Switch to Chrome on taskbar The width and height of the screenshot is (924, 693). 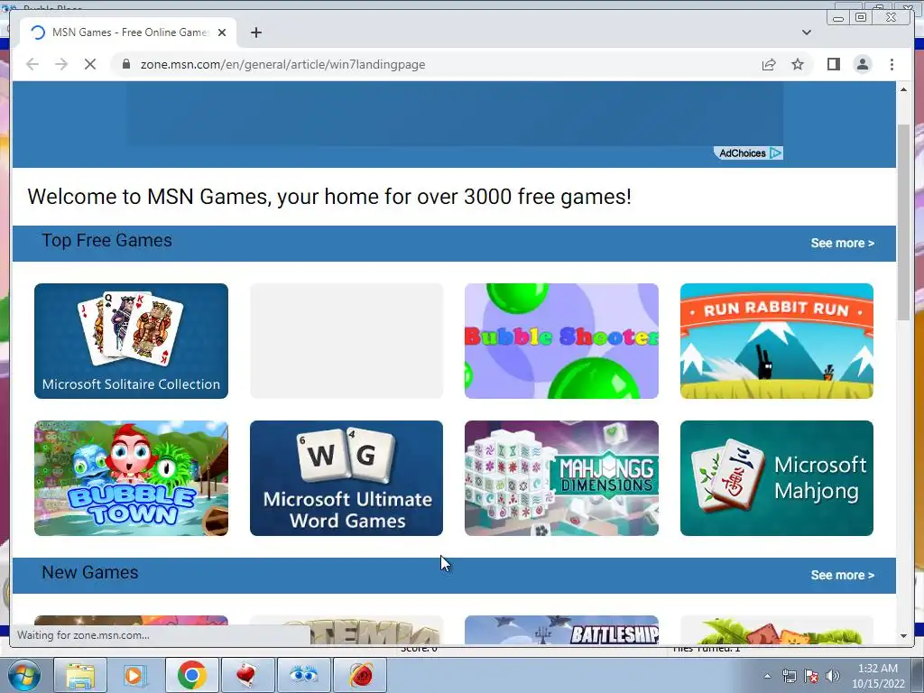click(x=191, y=675)
